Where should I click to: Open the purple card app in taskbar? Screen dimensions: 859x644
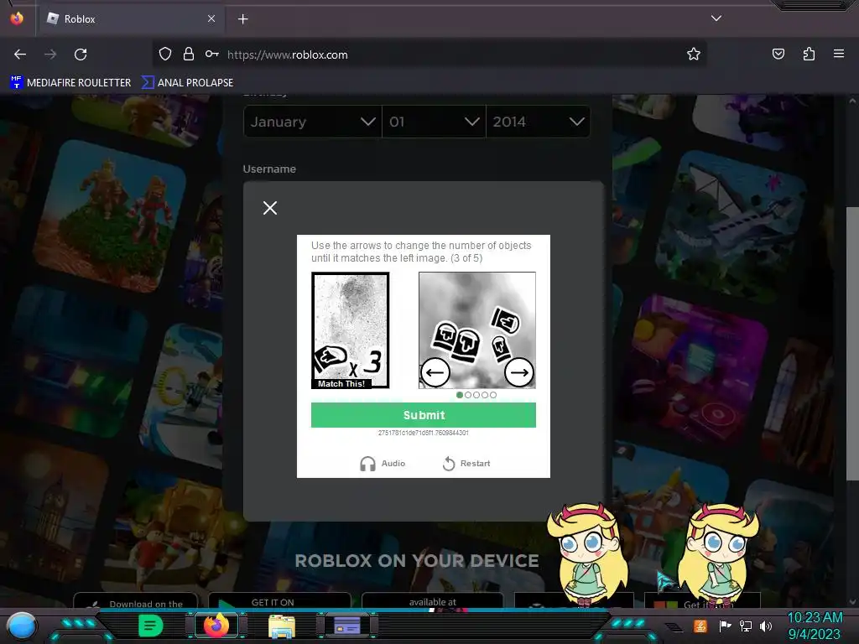point(346,626)
